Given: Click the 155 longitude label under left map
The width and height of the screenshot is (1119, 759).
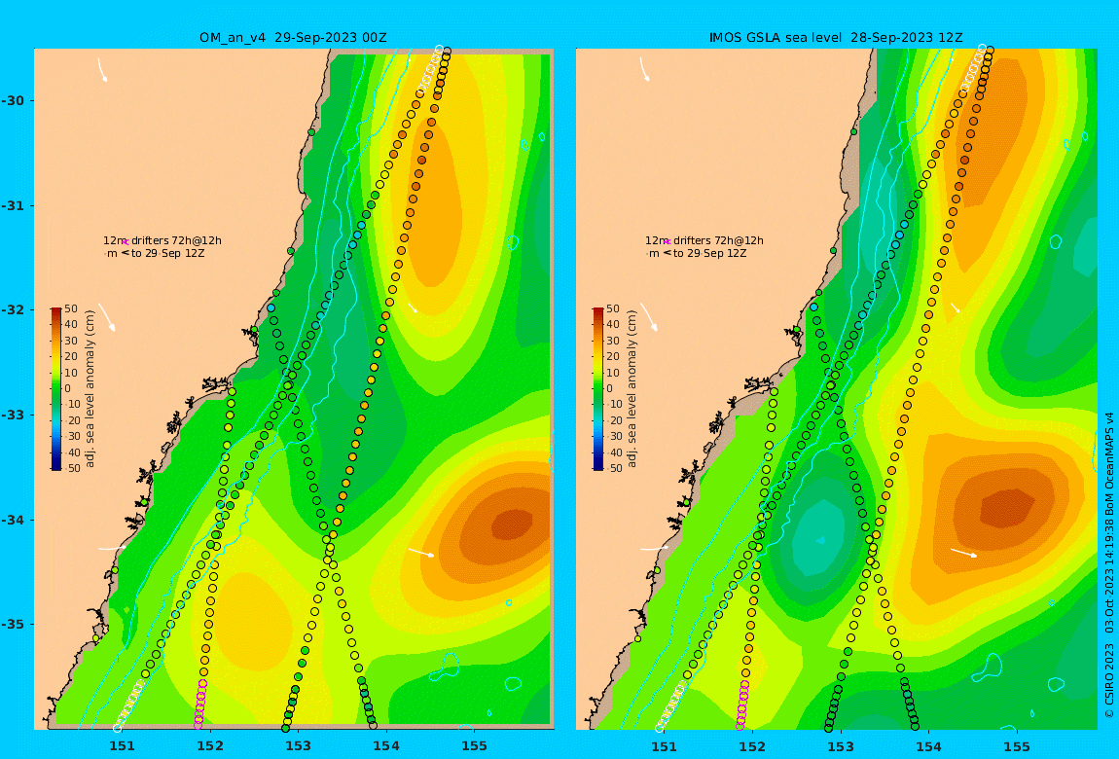Looking at the screenshot, I should click(x=475, y=746).
